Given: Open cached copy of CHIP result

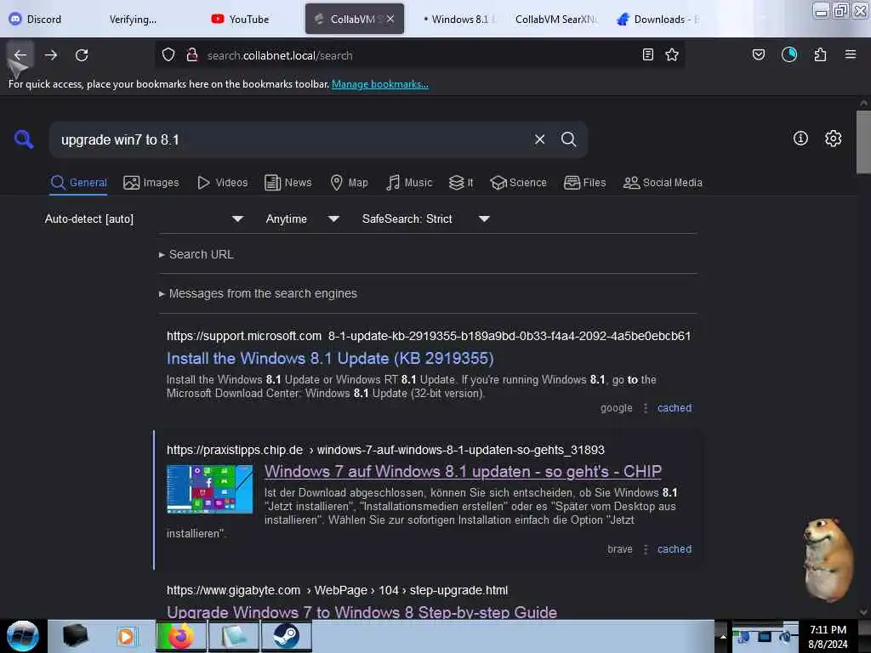Looking at the screenshot, I should (x=675, y=549).
